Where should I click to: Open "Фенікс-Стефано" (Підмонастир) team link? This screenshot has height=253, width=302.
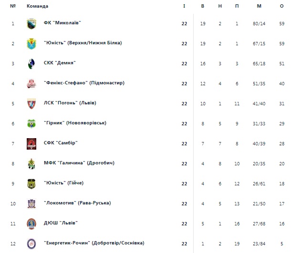[x=84, y=83]
